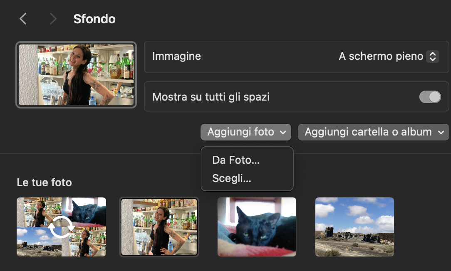
Task: Select the landscape with clouds thumbnail
Action: (x=354, y=227)
